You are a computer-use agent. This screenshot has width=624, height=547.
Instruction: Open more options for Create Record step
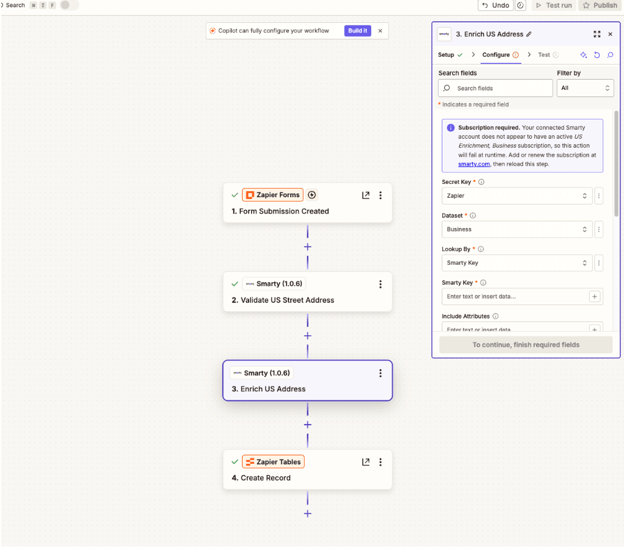point(380,462)
